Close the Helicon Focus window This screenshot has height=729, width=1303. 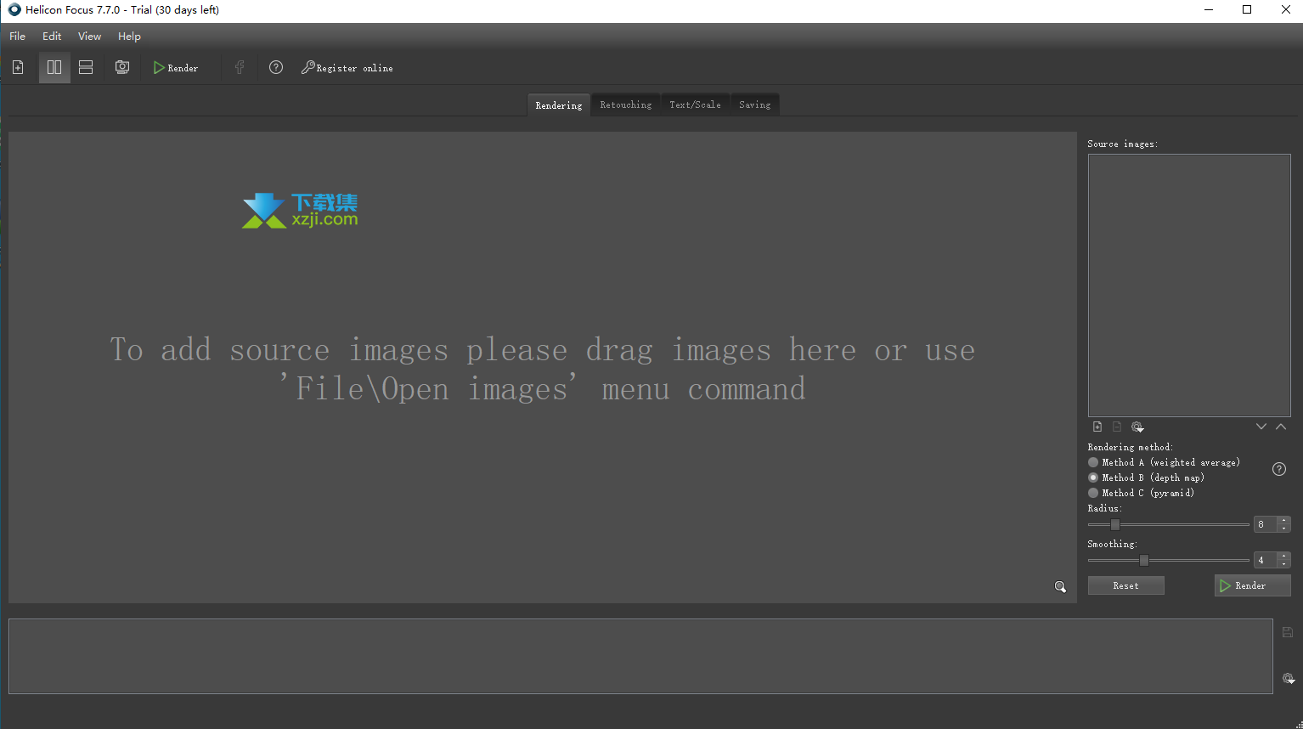[1285, 10]
